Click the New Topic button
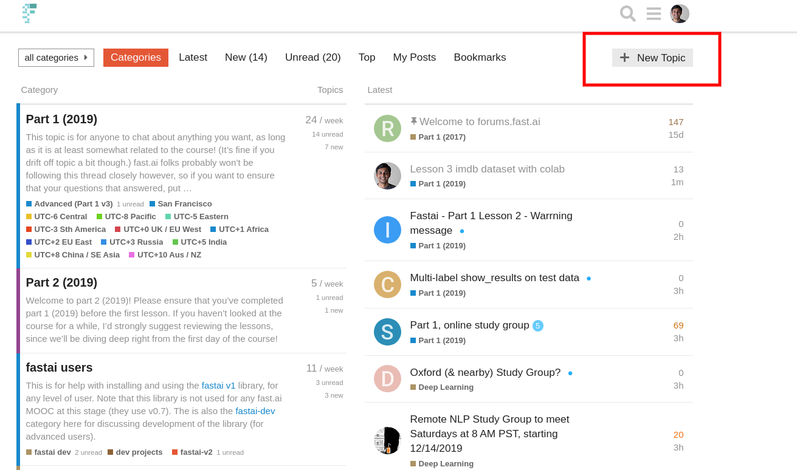The image size is (797, 470). 652,58
